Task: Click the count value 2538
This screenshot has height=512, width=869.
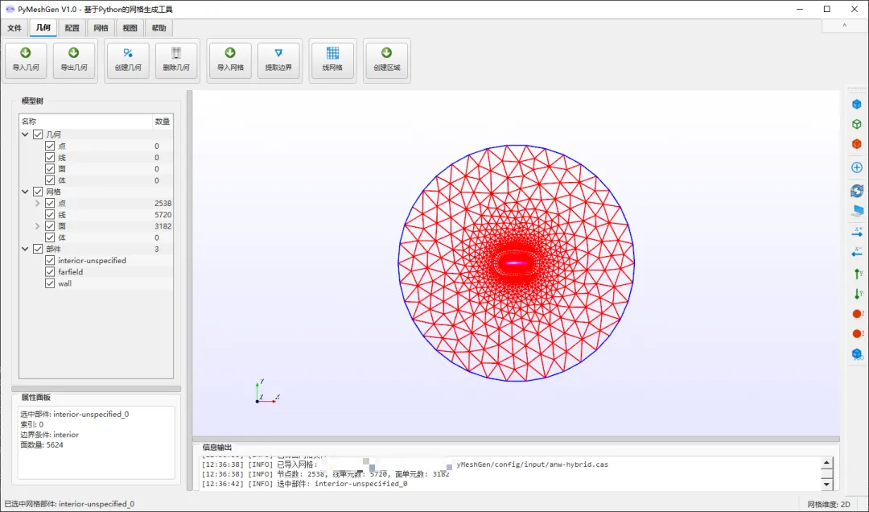Action: 163,203
